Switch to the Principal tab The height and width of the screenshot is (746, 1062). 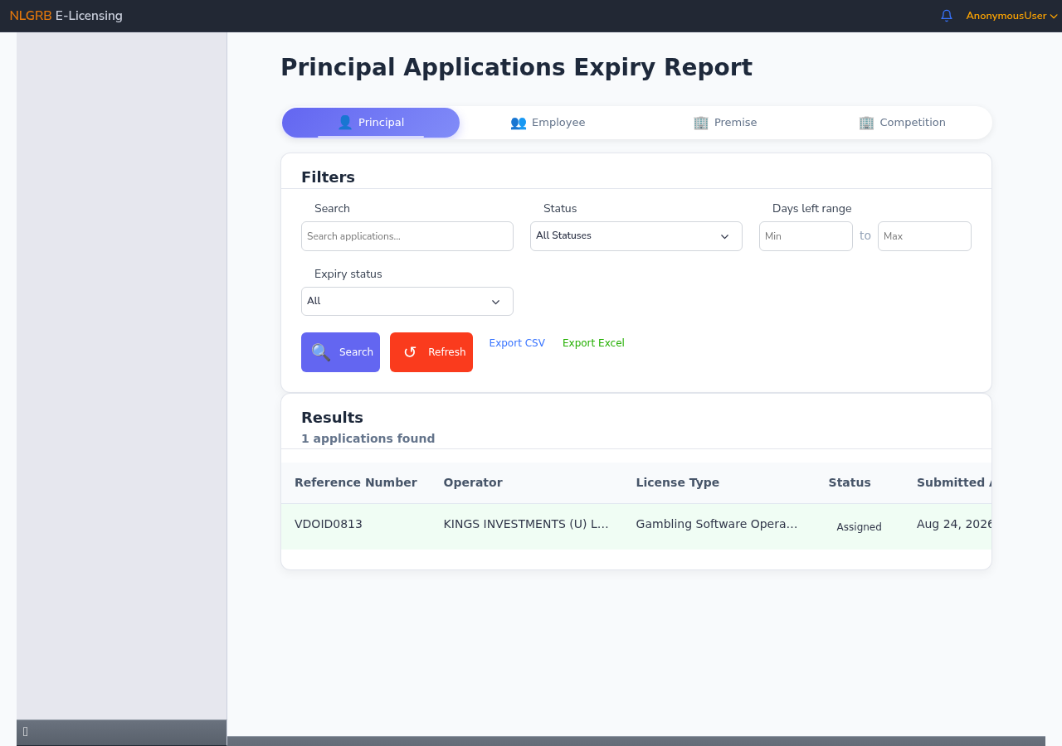click(371, 123)
